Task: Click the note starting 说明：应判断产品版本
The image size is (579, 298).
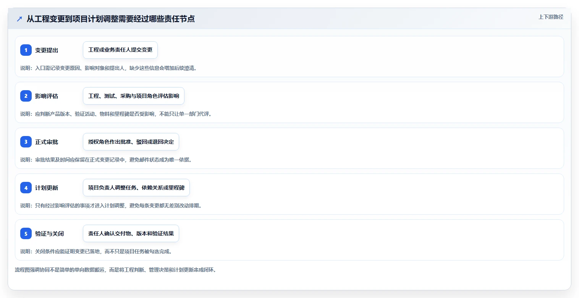Action: 116,114
